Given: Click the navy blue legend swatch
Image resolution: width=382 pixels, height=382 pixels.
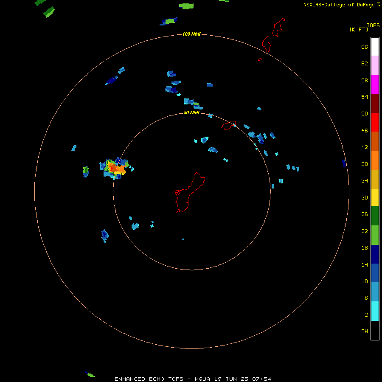Looking at the screenshot, I should coord(375,254).
